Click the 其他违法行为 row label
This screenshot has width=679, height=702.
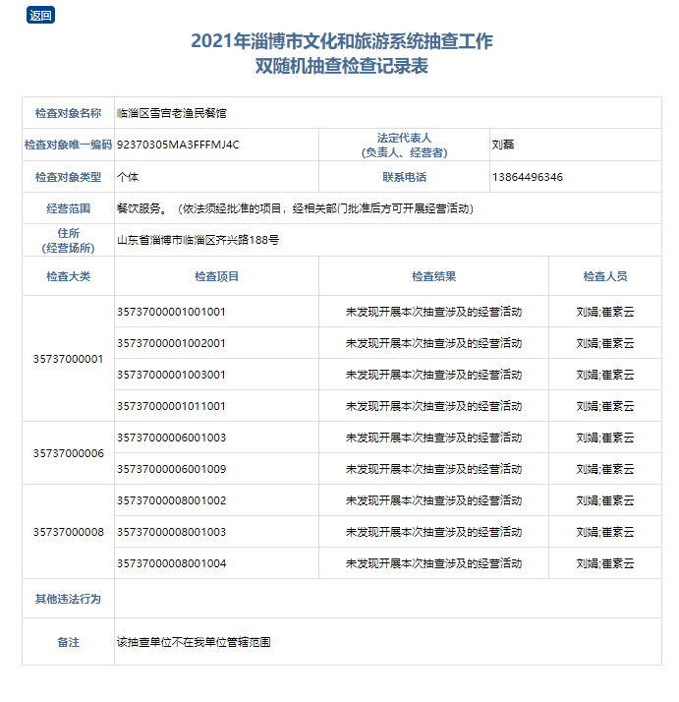pos(68,599)
